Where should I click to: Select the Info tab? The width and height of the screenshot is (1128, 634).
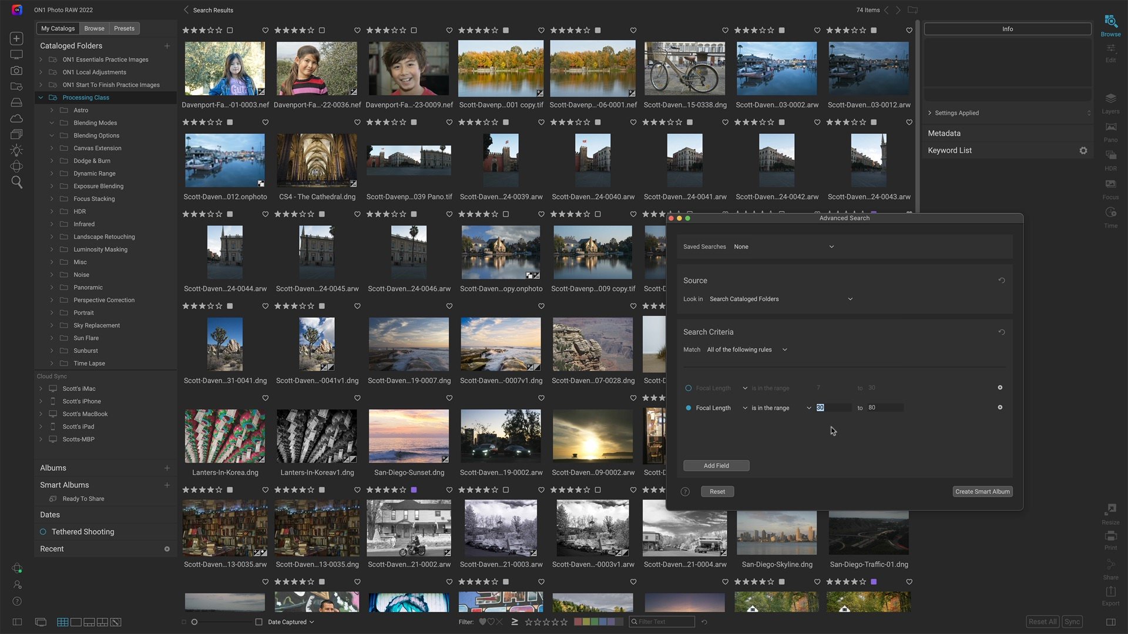[1007, 29]
